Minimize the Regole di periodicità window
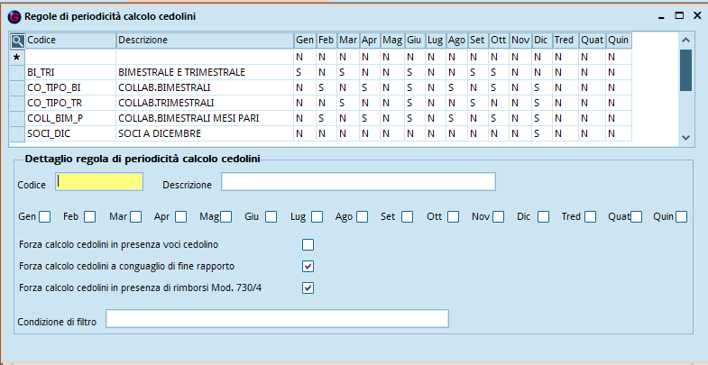Screen dimensions: 708x365 pos(662,16)
